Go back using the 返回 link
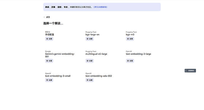This screenshot has height=110, width=204. (47, 17)
